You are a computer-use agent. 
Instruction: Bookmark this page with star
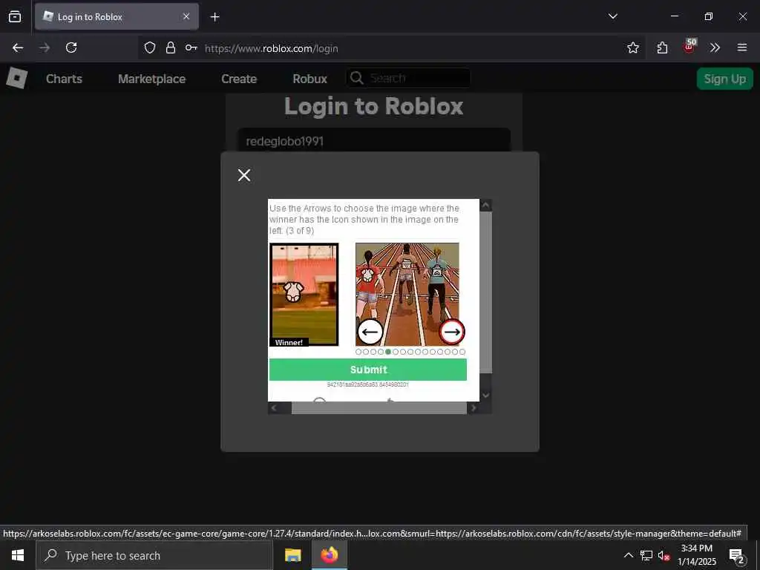tap(632, 47)
